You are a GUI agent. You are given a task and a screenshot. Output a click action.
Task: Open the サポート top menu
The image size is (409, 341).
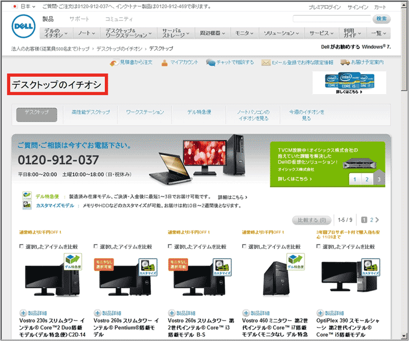pyautogui.click(x=79, y=19)
